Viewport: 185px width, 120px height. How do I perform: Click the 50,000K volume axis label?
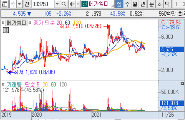(170, 92)
